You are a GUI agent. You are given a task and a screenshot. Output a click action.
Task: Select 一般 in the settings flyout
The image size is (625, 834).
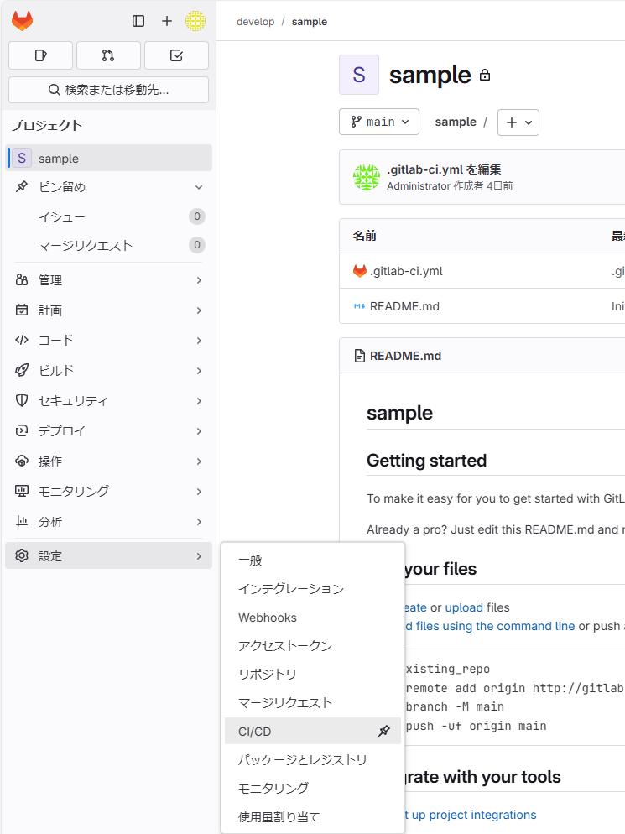[313, 560]
